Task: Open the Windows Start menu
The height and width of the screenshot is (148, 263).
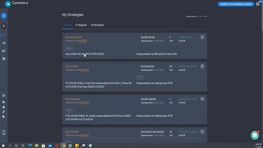Action: tap(3, 146)
